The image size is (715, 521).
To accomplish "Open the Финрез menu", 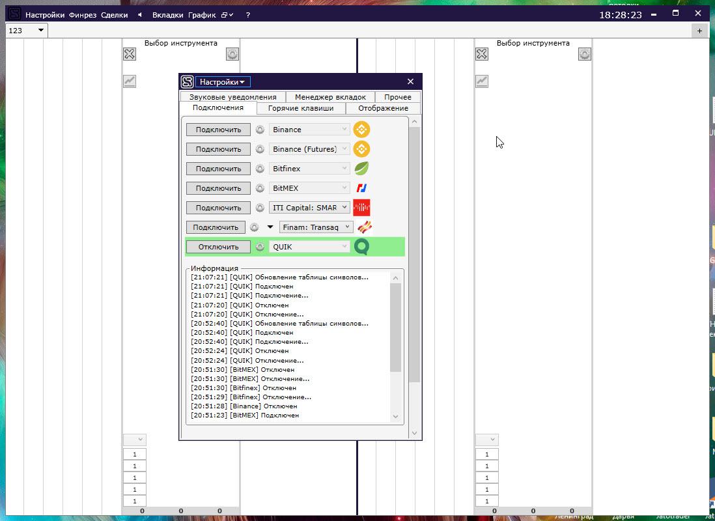I will (83, 15).
